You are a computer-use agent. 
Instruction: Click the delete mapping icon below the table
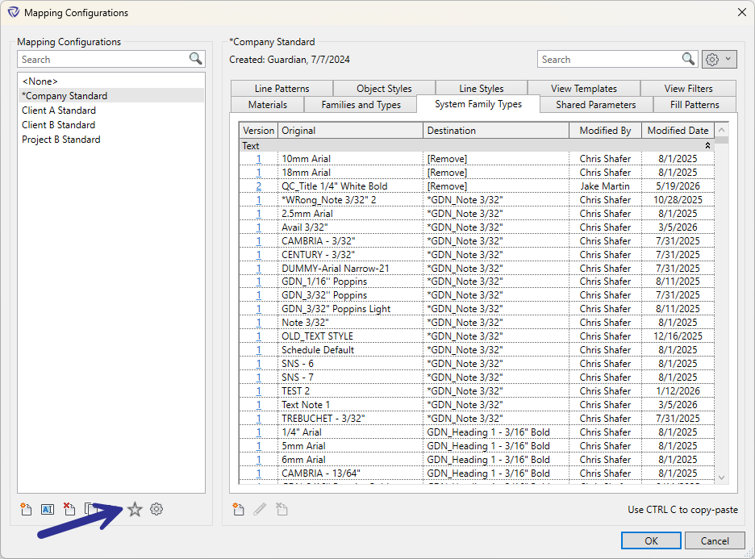(282, 509)
